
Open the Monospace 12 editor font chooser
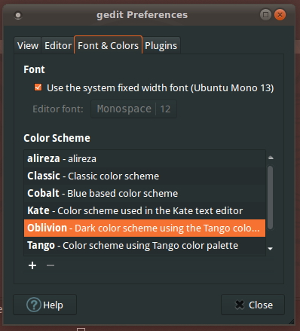pos(133,109)
